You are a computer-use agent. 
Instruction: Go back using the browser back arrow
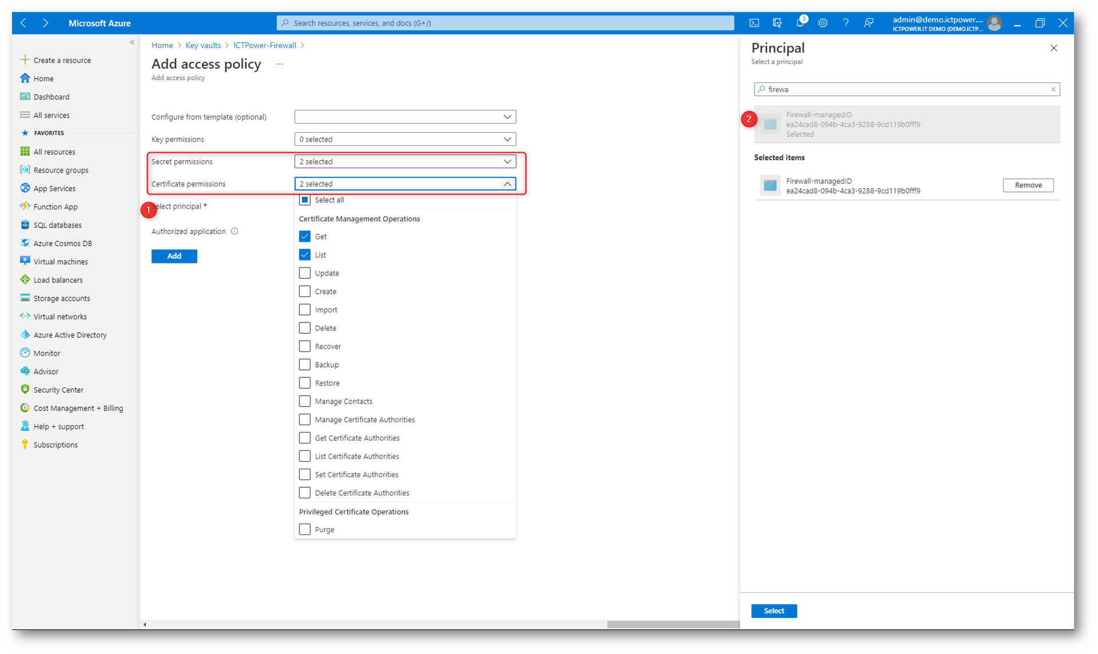pyautogui.click(x=23, y=23)
